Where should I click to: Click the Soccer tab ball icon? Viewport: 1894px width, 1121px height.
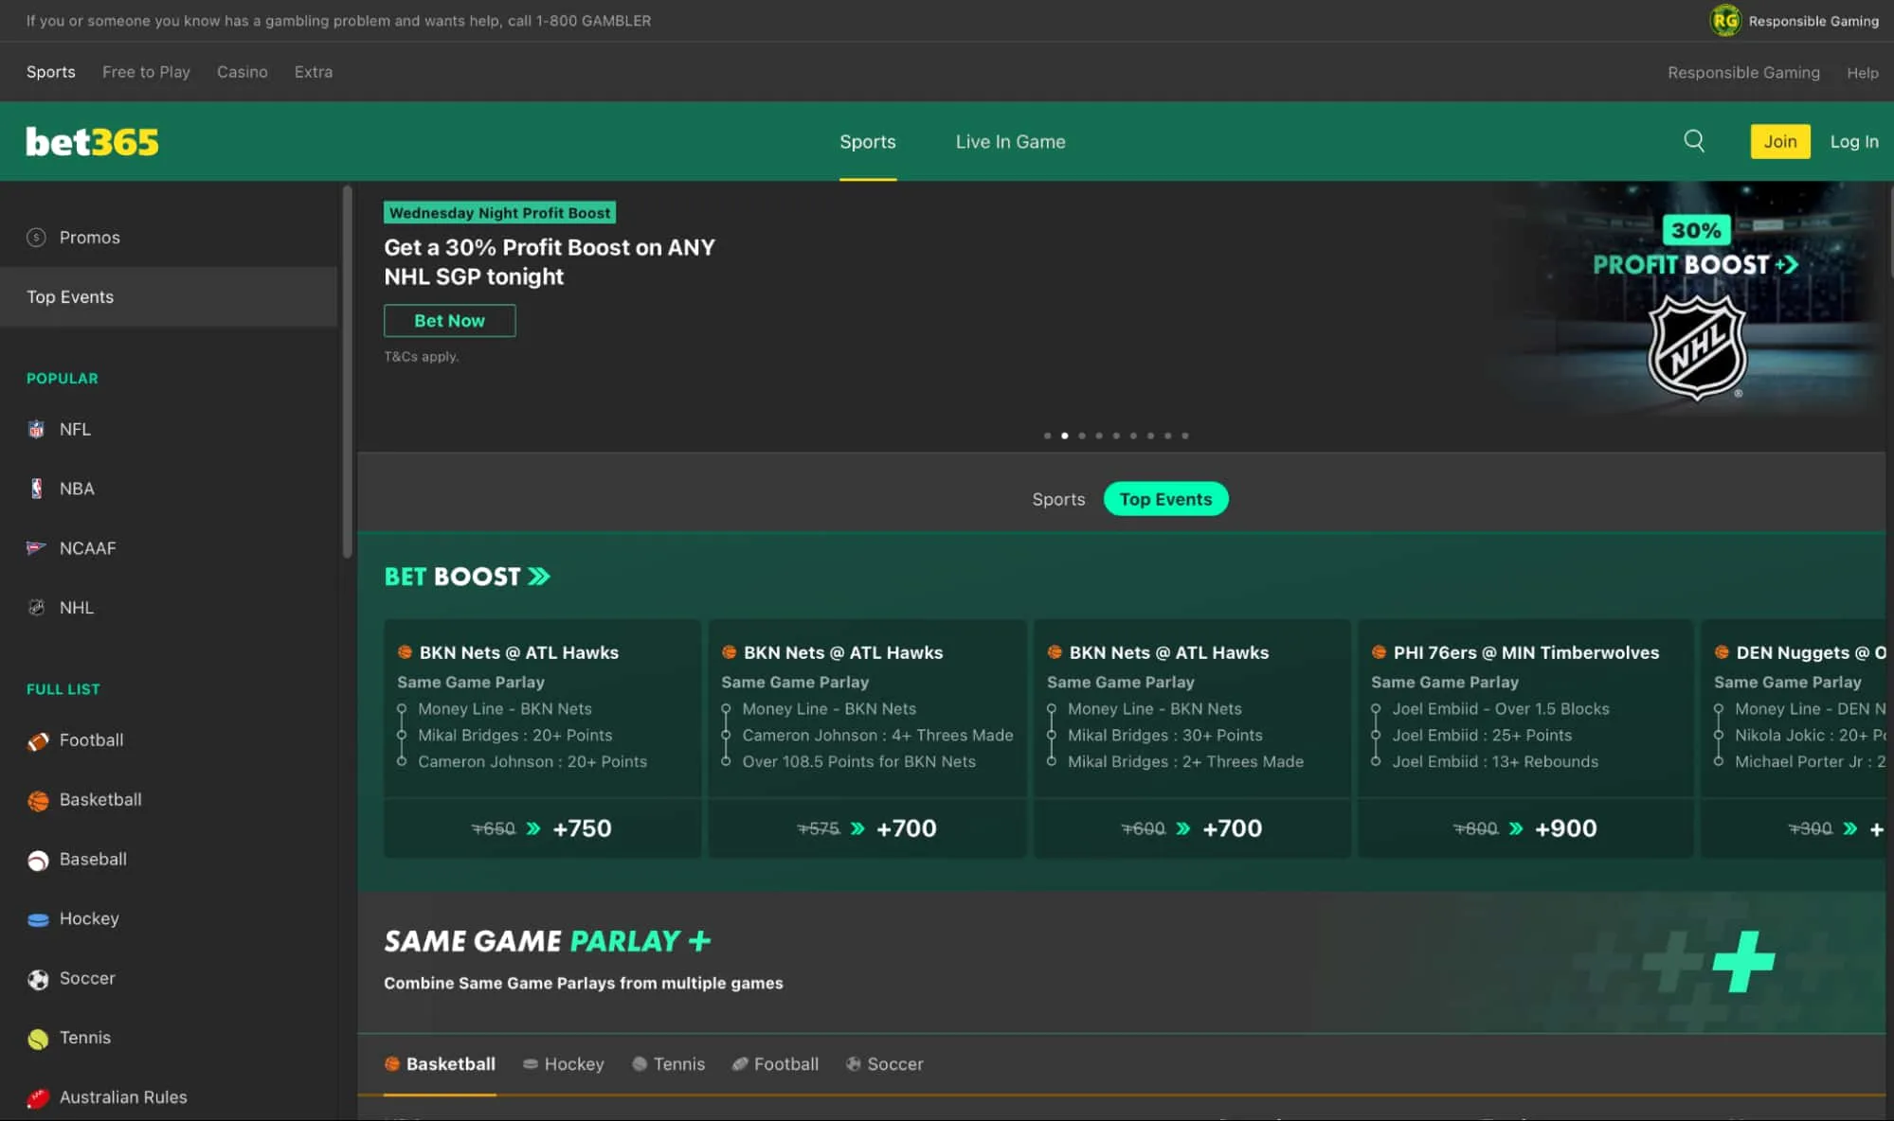click(854, 1064)
